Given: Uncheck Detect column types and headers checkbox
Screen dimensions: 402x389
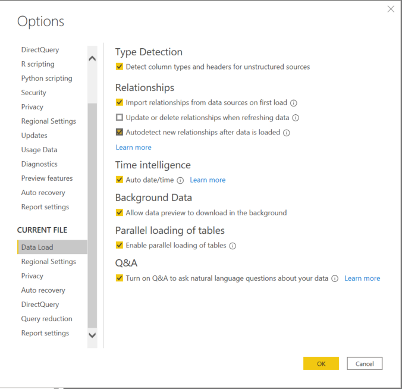Looking at the screenshot, I should (120, 67).
